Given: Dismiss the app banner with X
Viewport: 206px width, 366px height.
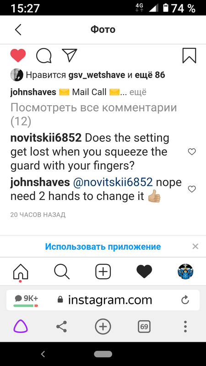Looking at the screenshot, I should (195, 246).
